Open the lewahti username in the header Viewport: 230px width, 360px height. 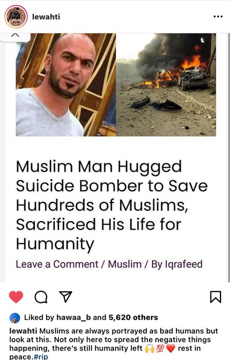click(x=46, y=17)
